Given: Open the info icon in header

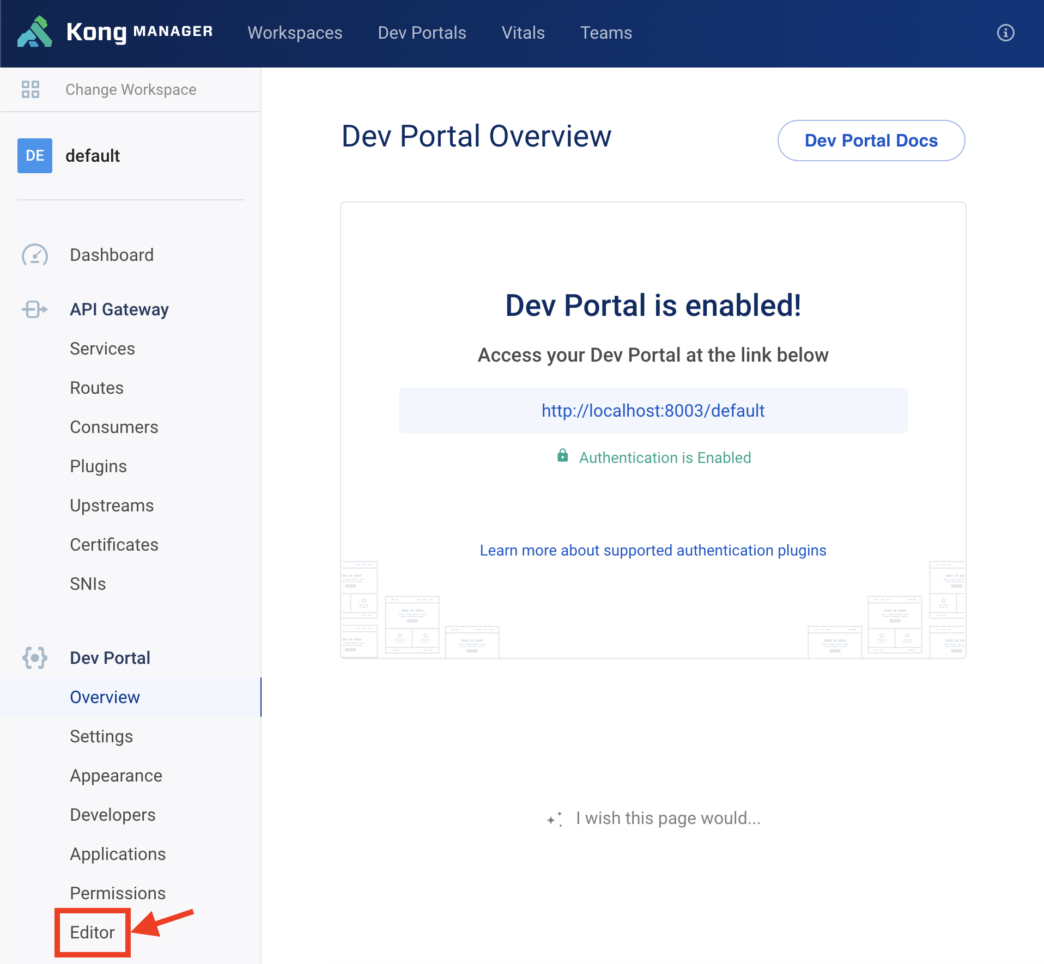Looking at the screenshot, I should pyautogui.click(x=1005, y=33).
